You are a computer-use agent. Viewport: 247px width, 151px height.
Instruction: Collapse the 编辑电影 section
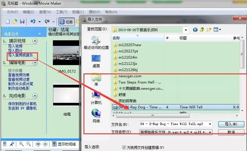(35, 63)
